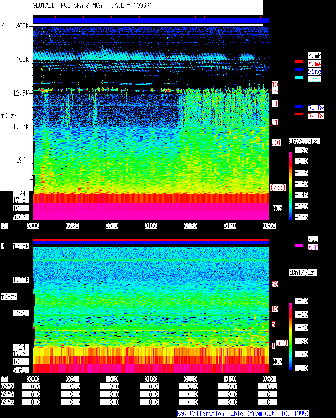Click the 0100 UT time label under the E spectrogram
Screen dimensions: 336x418
pyautogui.click(x=151, y=226)
